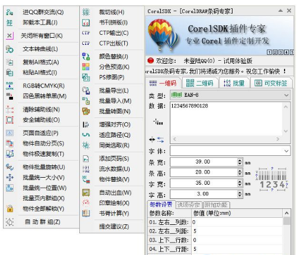This screenshot has width=297, height=255.
Task: Click banner page indicator 1
Action: pos(269,53)
